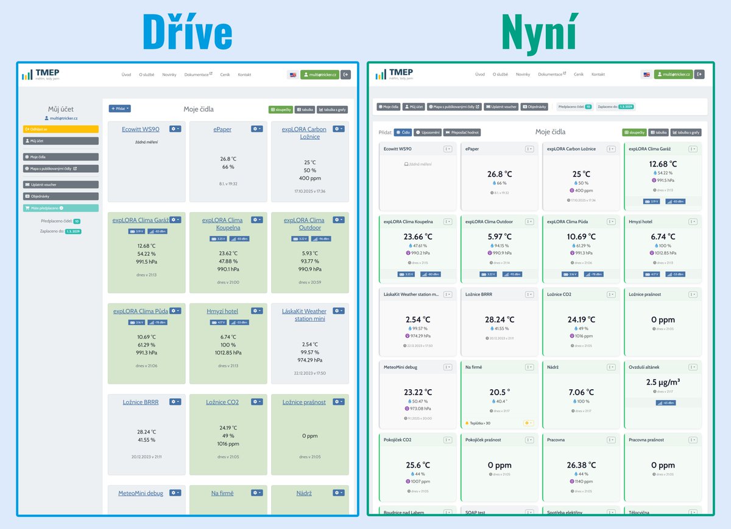Click signal -80 dBm badge on Koupelna card, Nyní

pyautogui.click(x=430, y=274)
